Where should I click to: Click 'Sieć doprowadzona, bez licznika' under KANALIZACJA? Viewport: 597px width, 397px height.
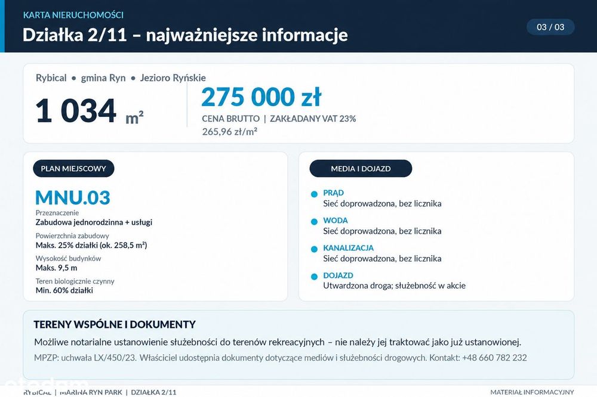click(382, 259)
